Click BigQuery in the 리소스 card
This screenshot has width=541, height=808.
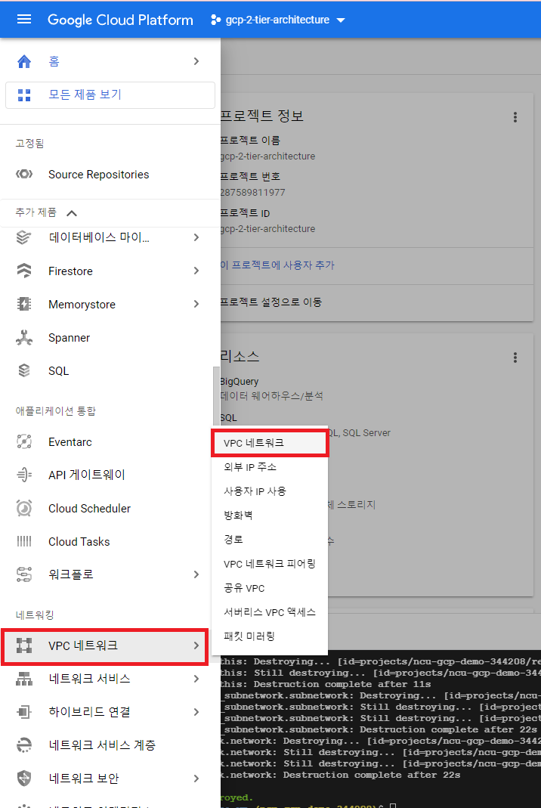click(x=239, y=382)
